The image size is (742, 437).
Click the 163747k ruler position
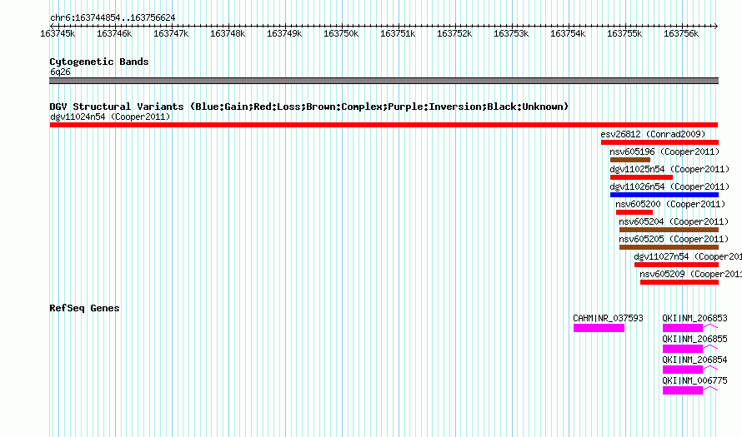[x=171, y=33]
